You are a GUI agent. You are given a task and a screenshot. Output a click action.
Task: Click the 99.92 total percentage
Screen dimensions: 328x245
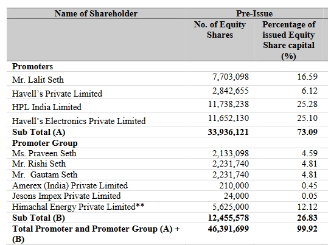(307, 229)
